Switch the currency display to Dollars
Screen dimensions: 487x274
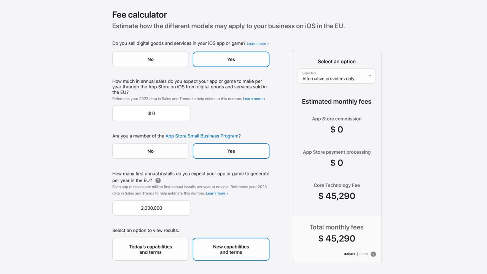[349, 254]
